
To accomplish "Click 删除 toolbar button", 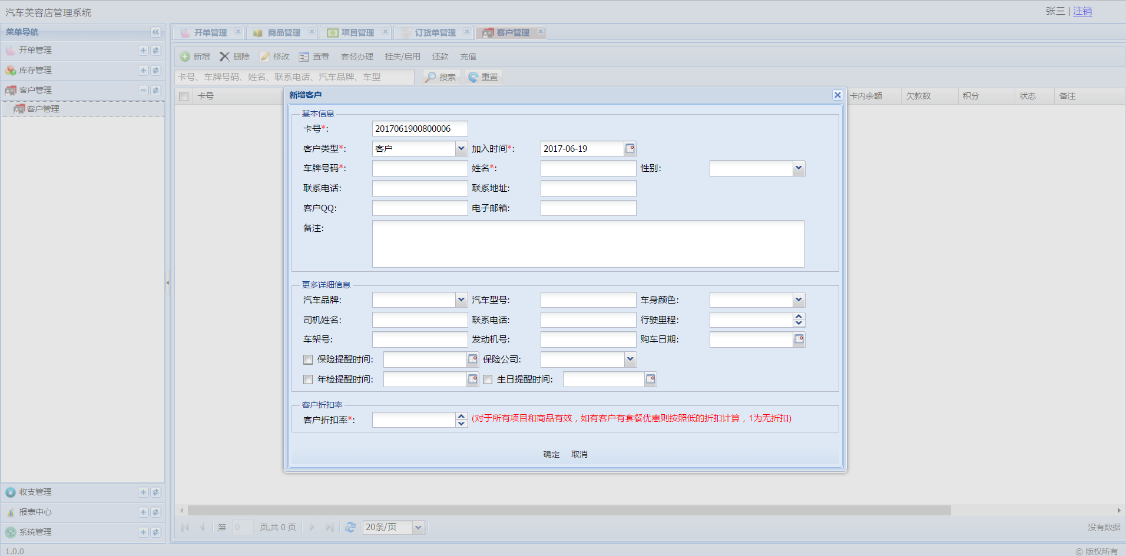I will coord(235,56).
